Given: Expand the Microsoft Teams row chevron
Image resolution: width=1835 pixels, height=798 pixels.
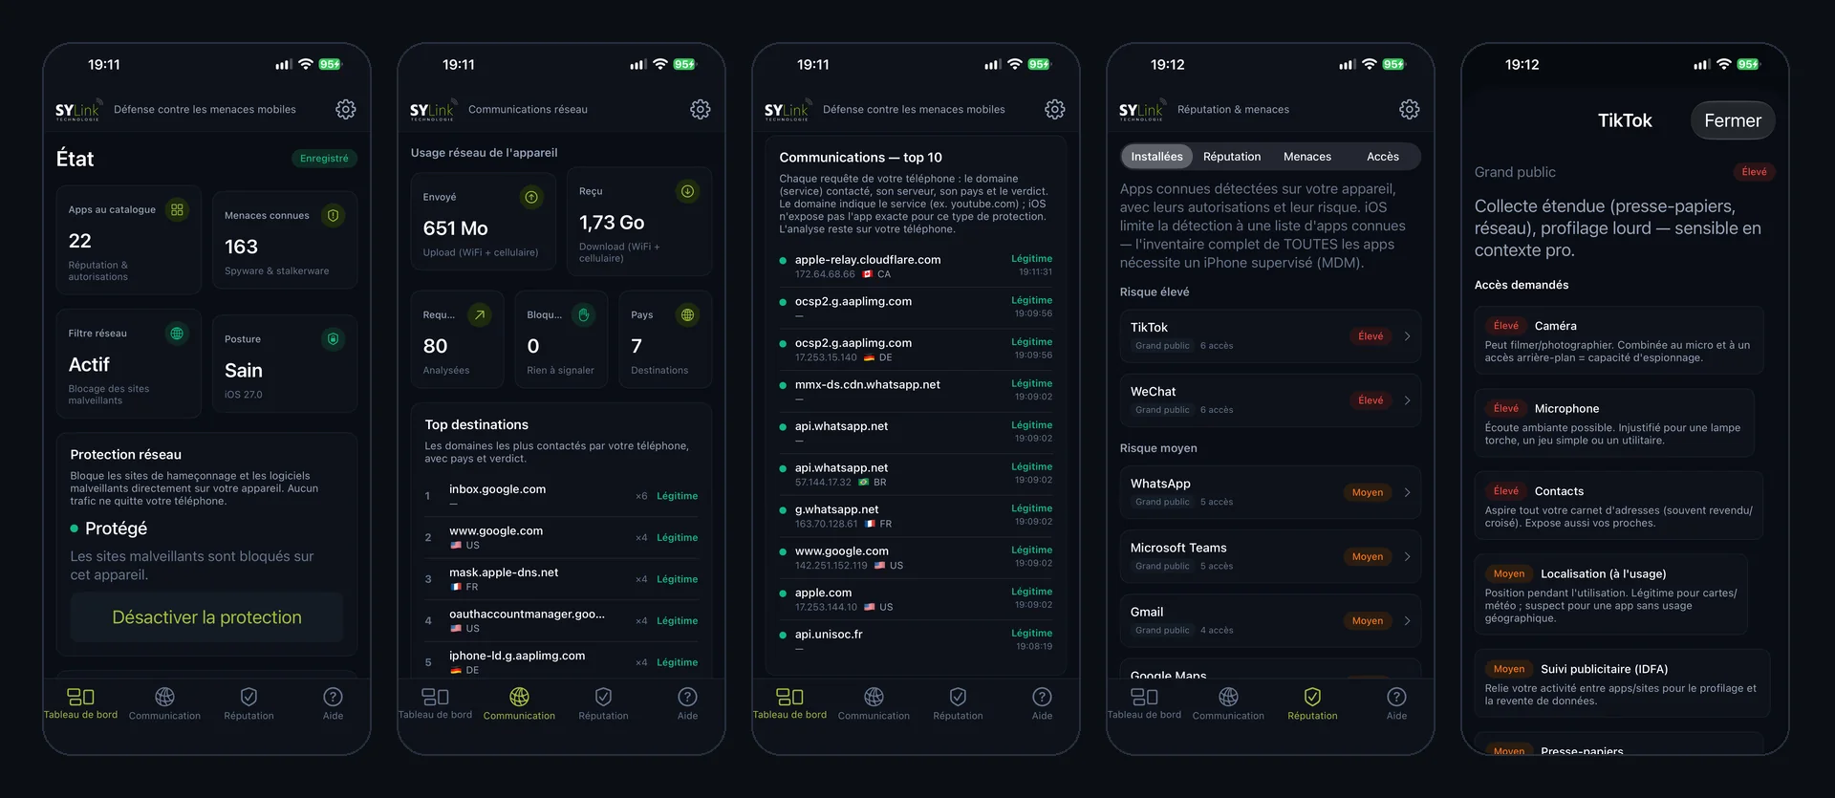Looking at the screenshot, I should click(x=1408, y=557).
